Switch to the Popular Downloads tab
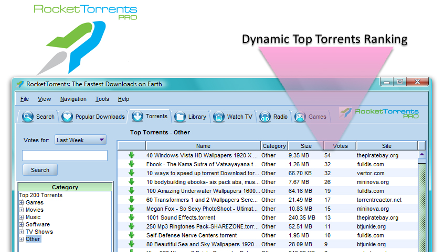The image size is (444, 252). tap(93, 117)
